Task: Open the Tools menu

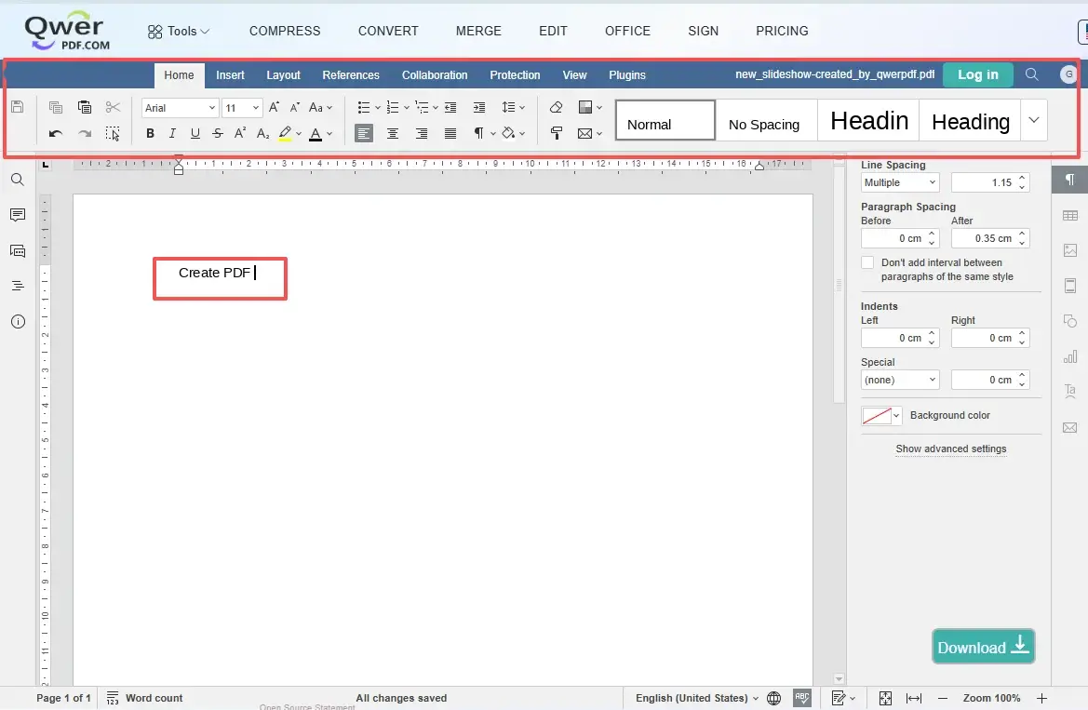Action: point(179,32)
